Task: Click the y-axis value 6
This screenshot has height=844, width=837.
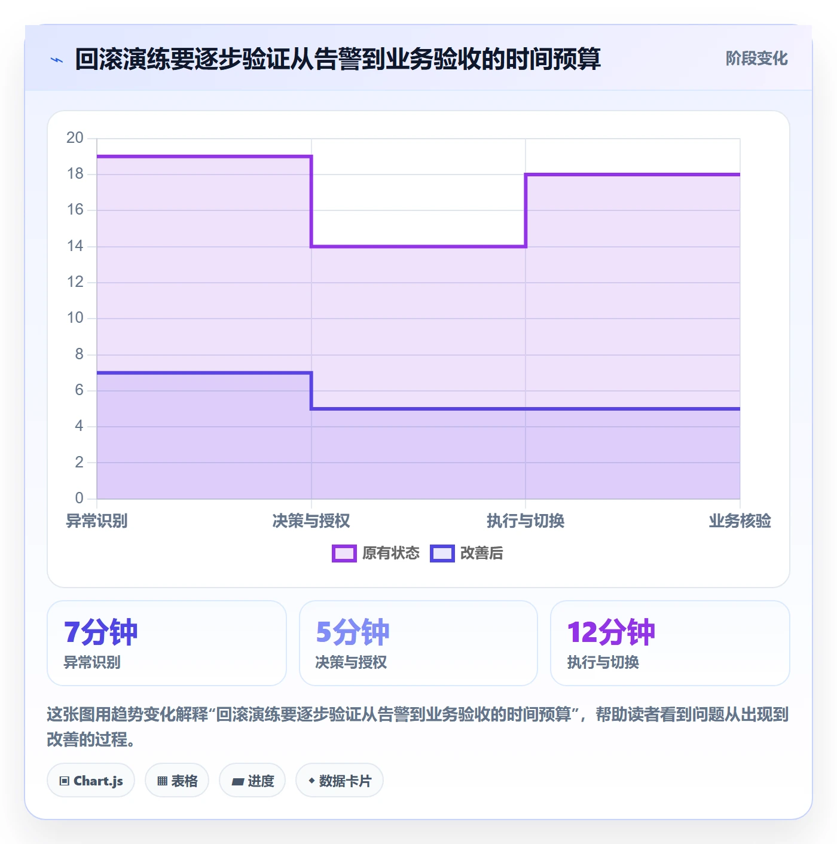Action: click(x=79, y=390)
